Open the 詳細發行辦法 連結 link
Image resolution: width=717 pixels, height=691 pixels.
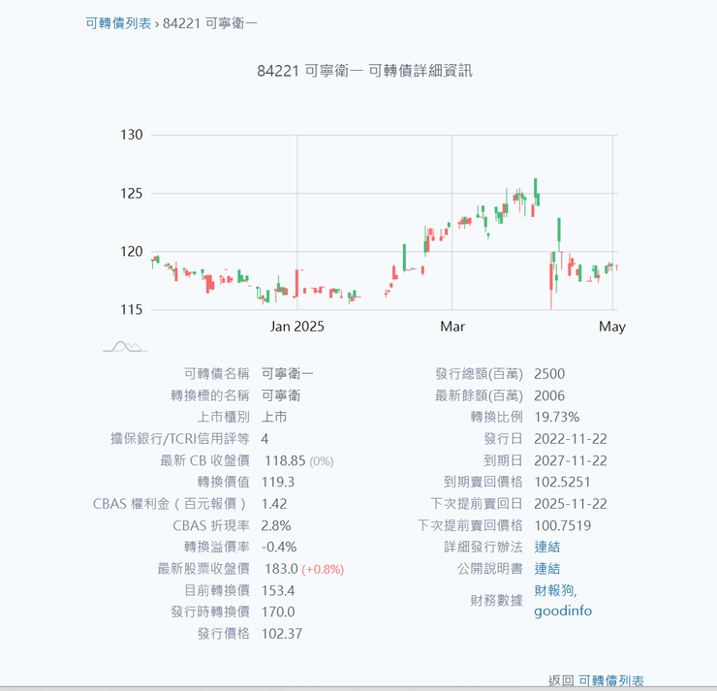click(x=546, y=547)
